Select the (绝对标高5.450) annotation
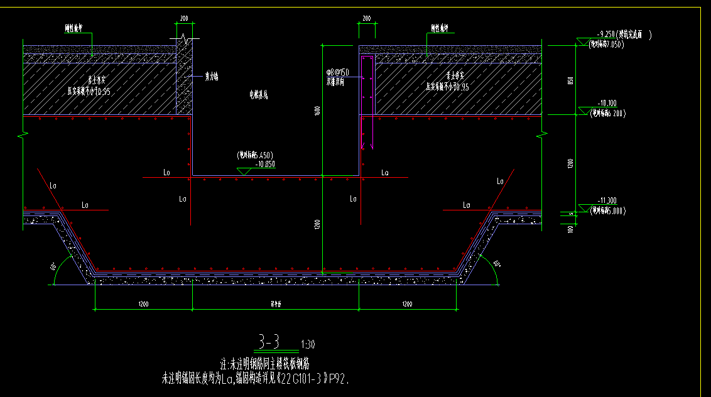This screenshot has width=711, height=397. click(255, 155)
